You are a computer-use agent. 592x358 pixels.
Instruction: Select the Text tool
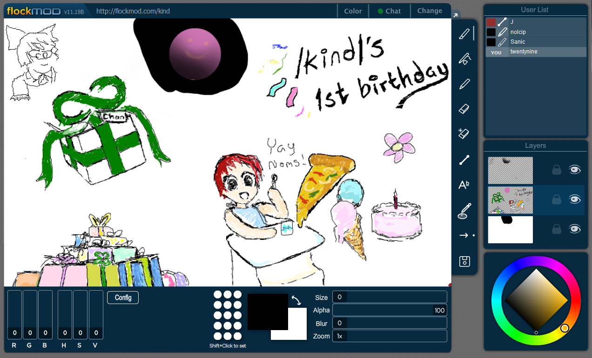click(464, 185)
